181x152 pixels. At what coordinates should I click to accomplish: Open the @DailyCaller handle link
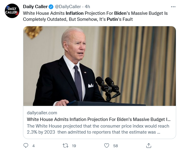[68, 7]
